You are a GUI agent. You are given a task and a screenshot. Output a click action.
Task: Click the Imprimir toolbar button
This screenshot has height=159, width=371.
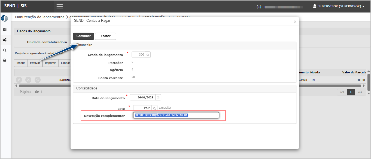(50, 63)
